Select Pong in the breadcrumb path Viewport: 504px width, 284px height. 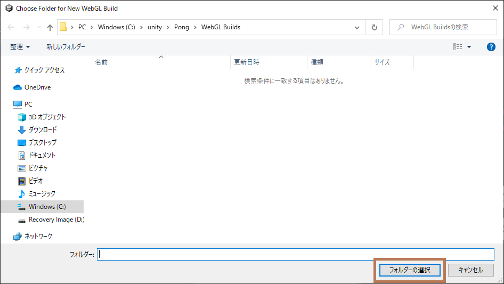pyautogui.click(x=182, y=27)
